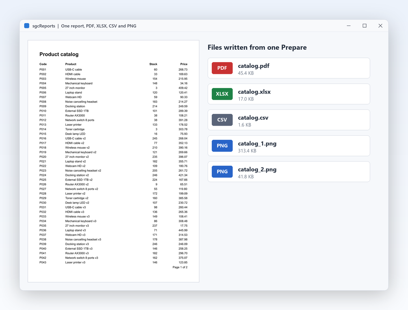Open the catalog_2.png file entry
Viewport: 408px width, 310px height.
pos(289,172)
